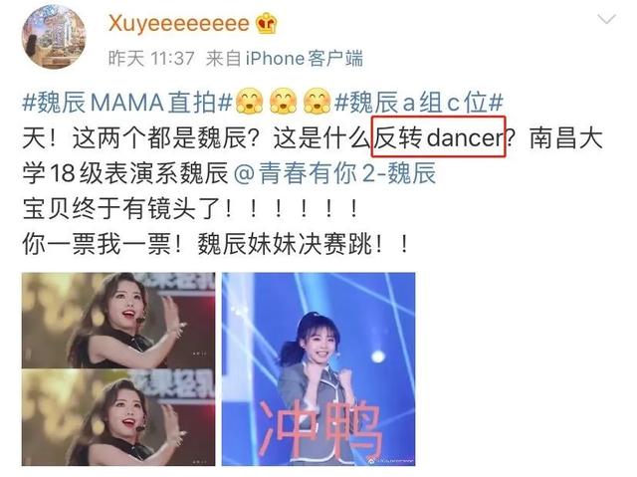Image resolution: width=637 pixels, height=477 pixels.
Task: Open the bottom-left stage photo
Action: (118, 417)
